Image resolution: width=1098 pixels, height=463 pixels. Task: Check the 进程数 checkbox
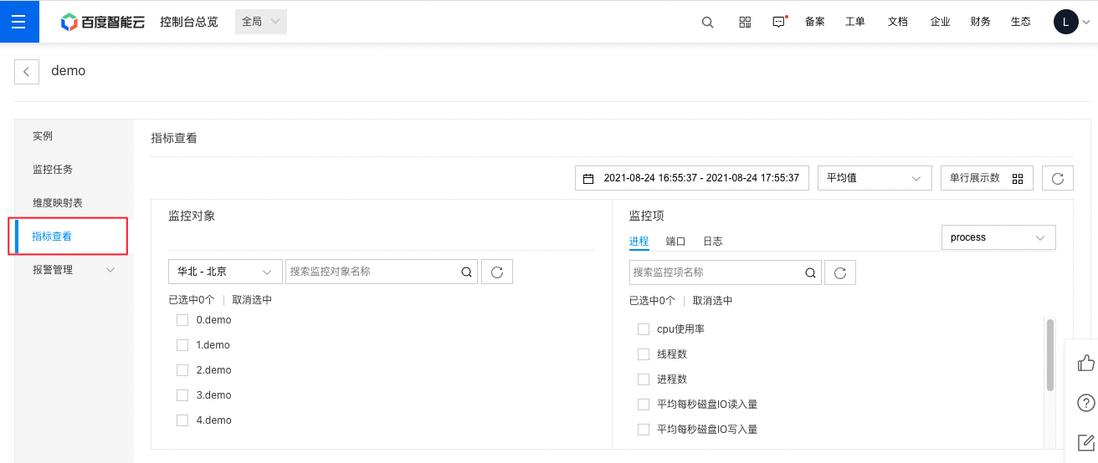(644, 379)
